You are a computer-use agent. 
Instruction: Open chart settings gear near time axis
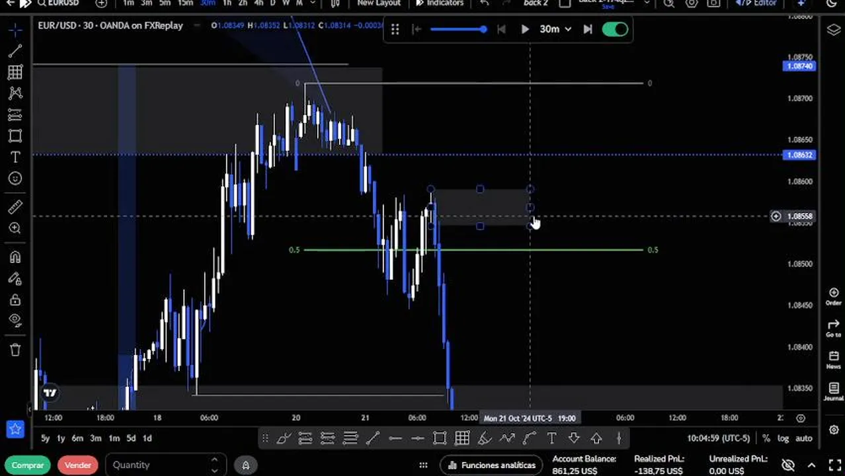[x=801, y=418]
